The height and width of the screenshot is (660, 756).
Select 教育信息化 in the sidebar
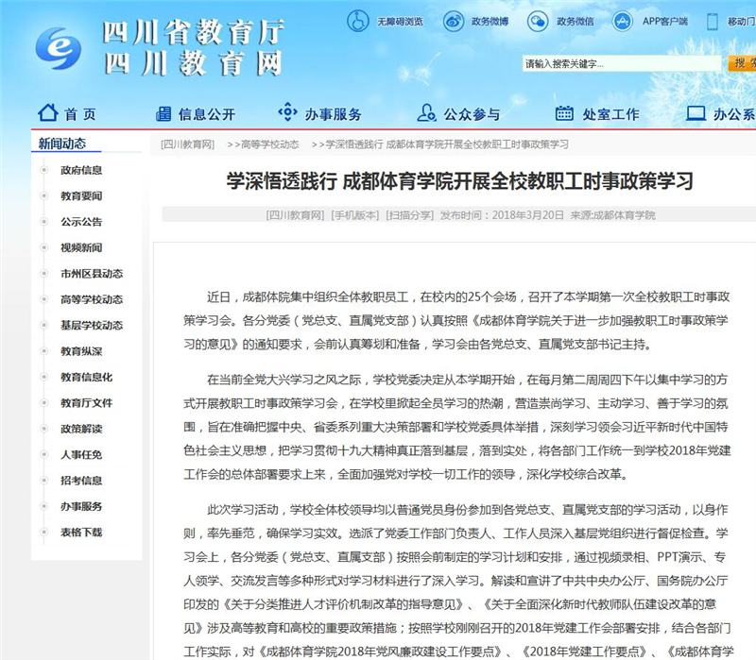click(86, 378)
